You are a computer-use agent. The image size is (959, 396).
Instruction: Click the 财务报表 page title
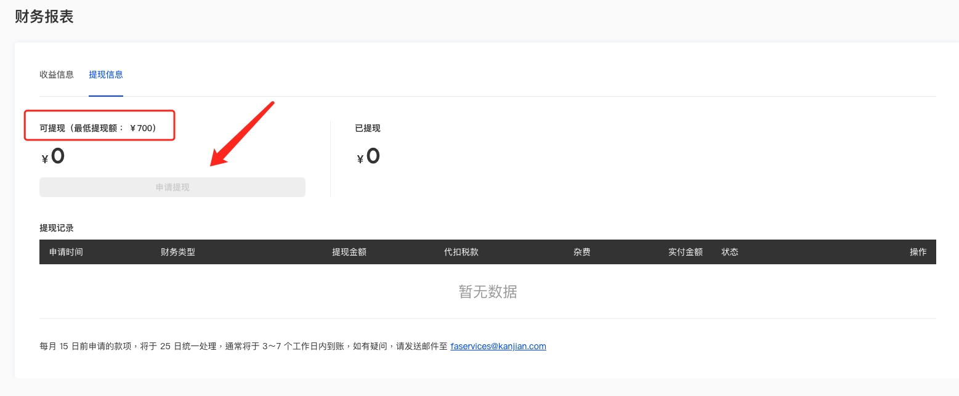click(x=44, y=17)
